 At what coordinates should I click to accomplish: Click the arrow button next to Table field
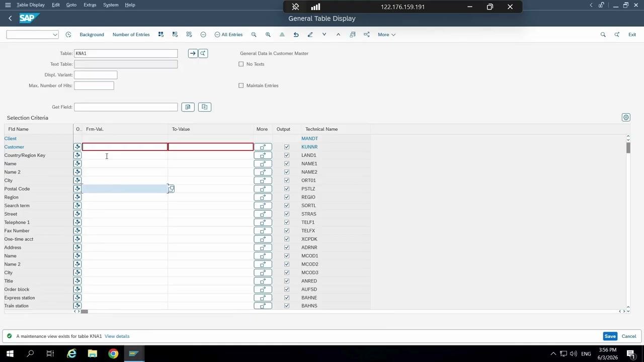[193, 53]
